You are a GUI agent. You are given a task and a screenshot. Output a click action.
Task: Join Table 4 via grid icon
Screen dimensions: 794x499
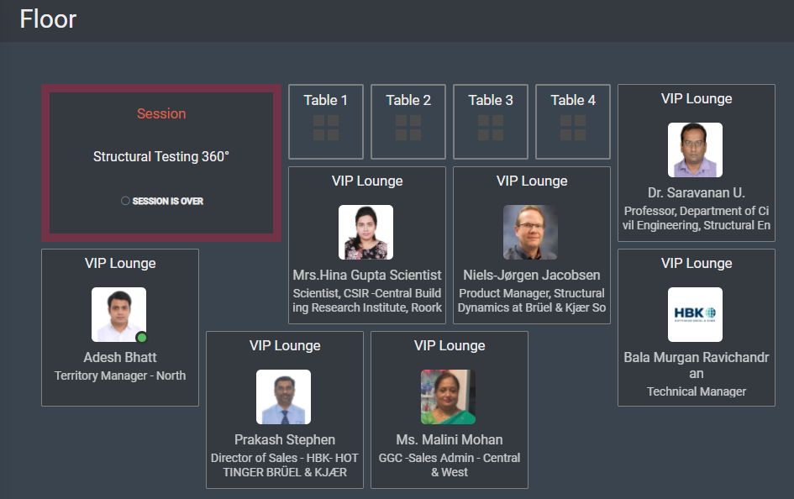[573, 128]
